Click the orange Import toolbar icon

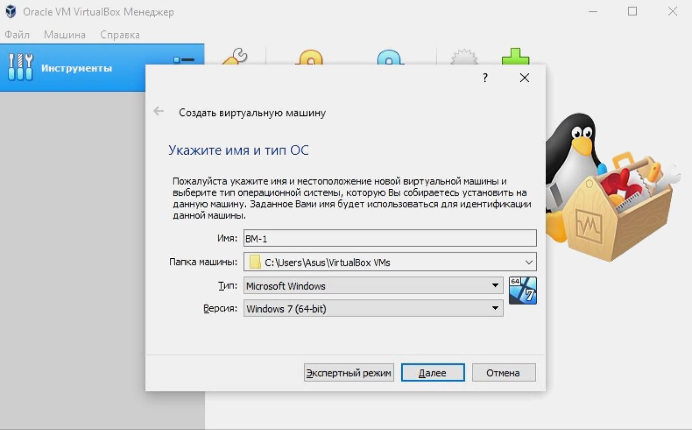[x=310, y=57]
